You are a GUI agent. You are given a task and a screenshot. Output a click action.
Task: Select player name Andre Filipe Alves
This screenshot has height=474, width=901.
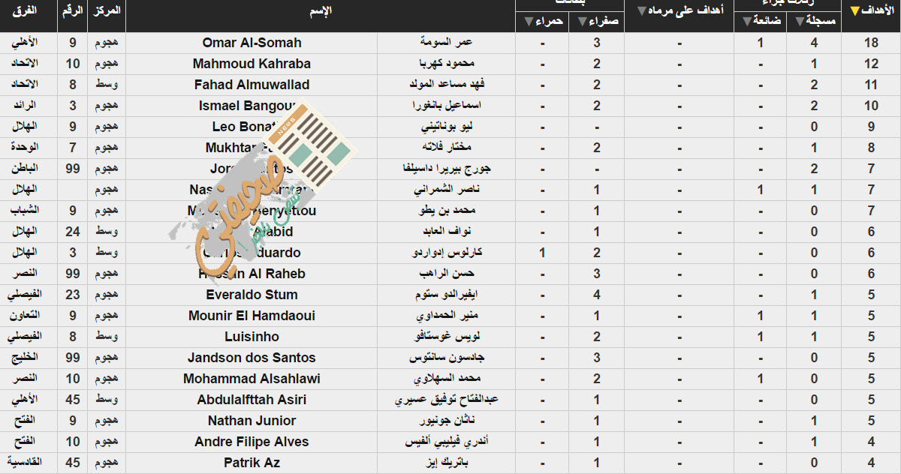(252, 442)
